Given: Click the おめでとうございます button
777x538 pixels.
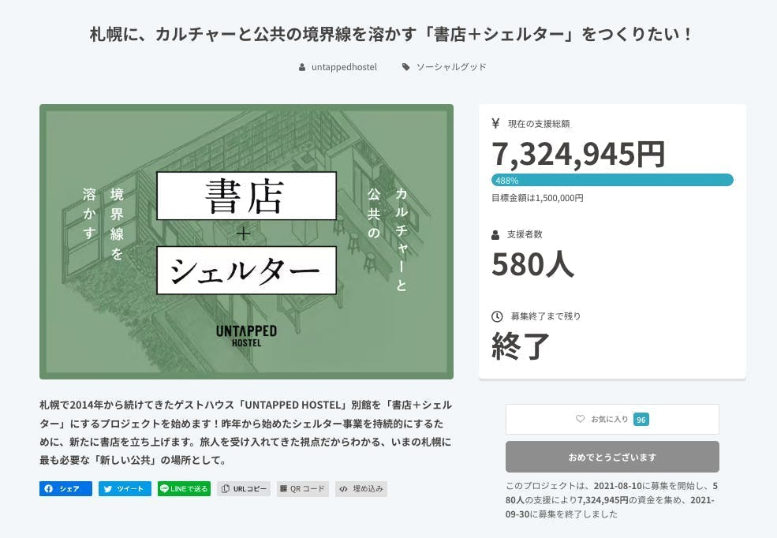Looking at the screenshot, I should coord(611,457).
